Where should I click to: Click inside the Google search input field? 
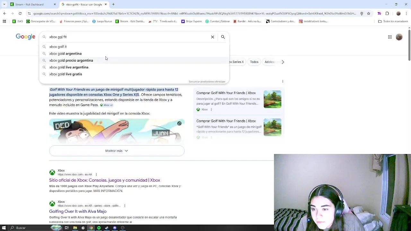tap(128, 37)
